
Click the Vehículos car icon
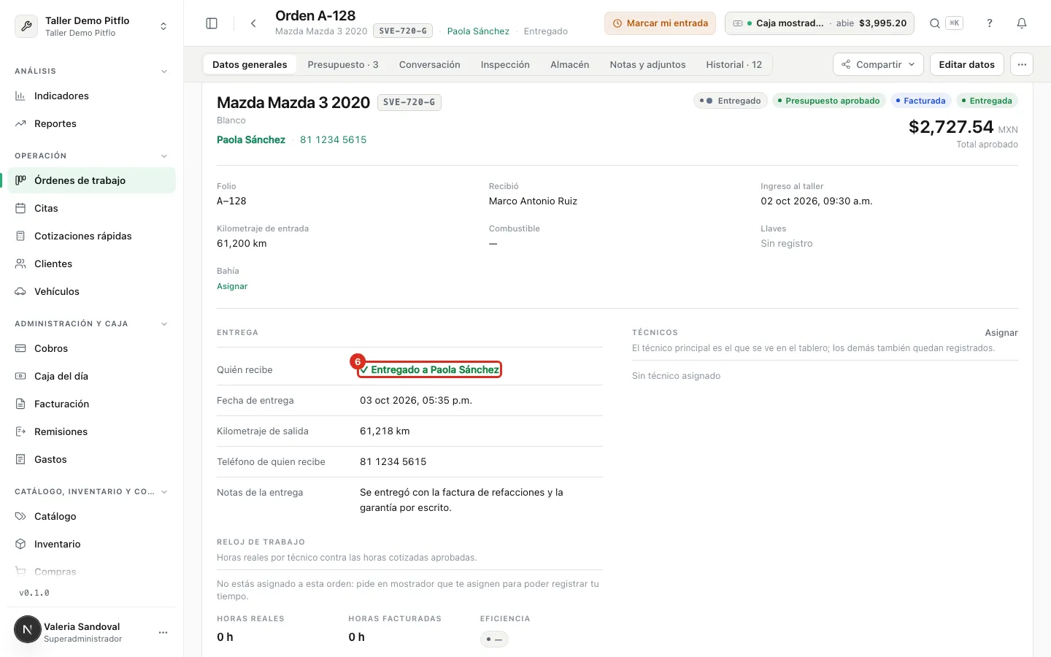[20, 291]
